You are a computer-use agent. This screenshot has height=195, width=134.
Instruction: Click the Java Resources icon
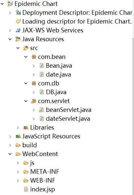(18, 39)
